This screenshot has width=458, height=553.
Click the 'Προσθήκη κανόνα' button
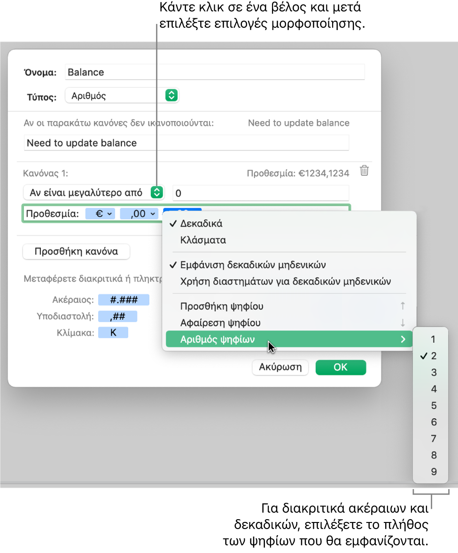(x=76, y=251)
